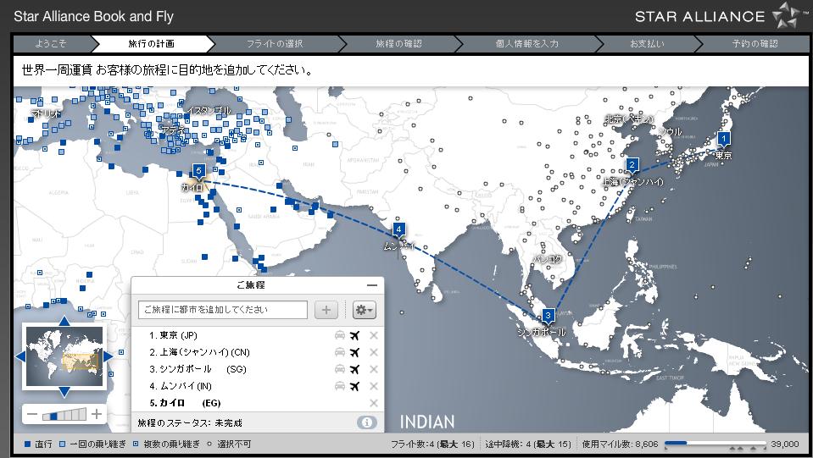
Task: Select flight mode for 東京 (JP) leg
Action: point(354,335)
